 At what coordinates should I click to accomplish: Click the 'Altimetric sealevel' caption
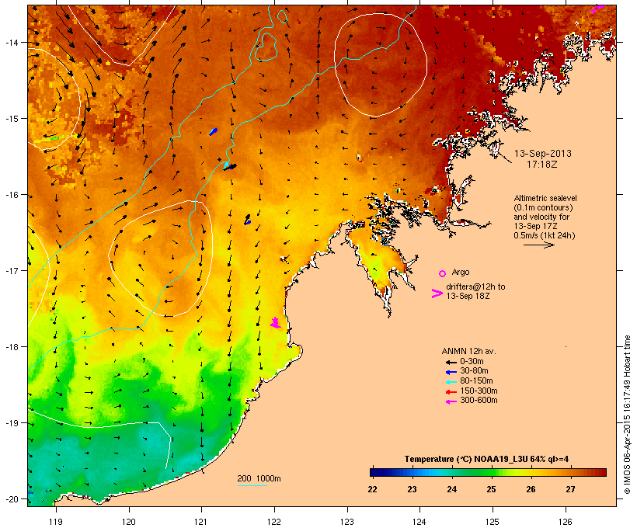(545, 198)
